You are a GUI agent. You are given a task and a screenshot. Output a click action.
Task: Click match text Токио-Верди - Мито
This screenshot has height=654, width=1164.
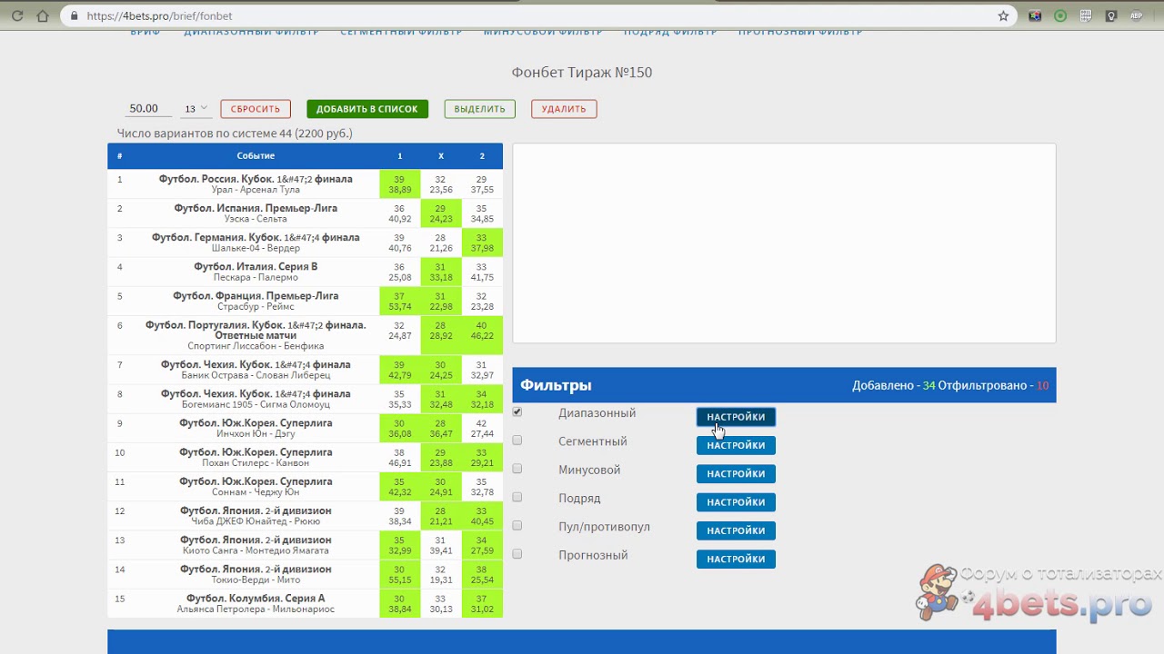(x=256, y=580)
